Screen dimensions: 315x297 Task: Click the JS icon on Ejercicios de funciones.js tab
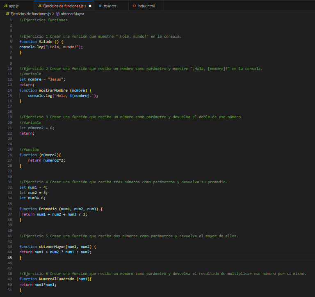tap(40, 6)
